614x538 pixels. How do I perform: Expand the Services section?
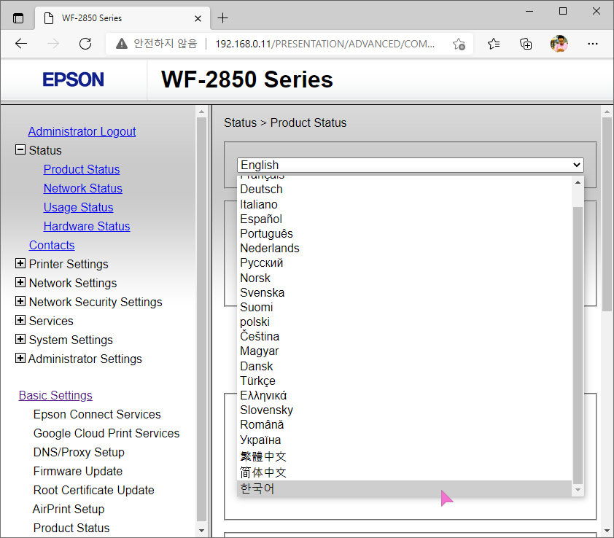click(x=20, y=320)
